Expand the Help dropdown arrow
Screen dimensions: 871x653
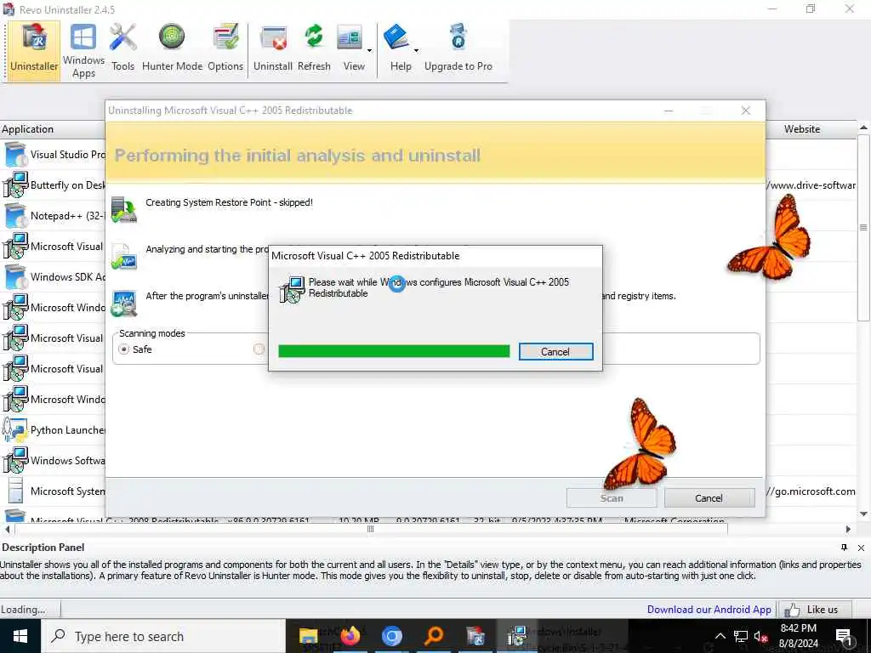(x=416, y=50)
